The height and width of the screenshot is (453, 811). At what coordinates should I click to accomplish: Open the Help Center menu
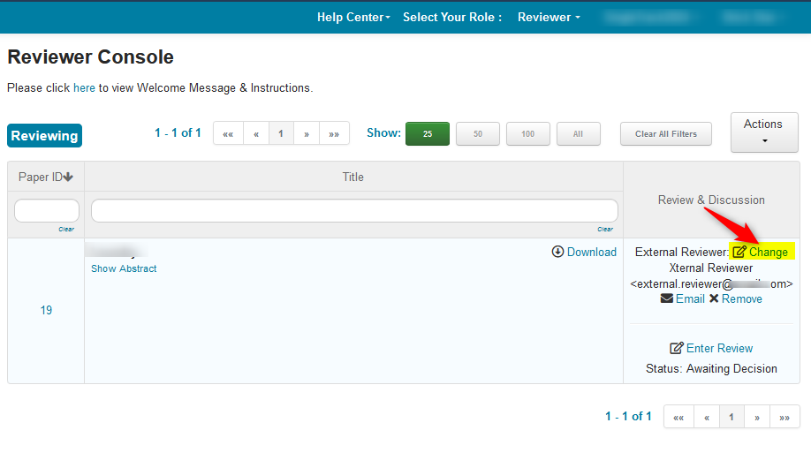[353, 17]
